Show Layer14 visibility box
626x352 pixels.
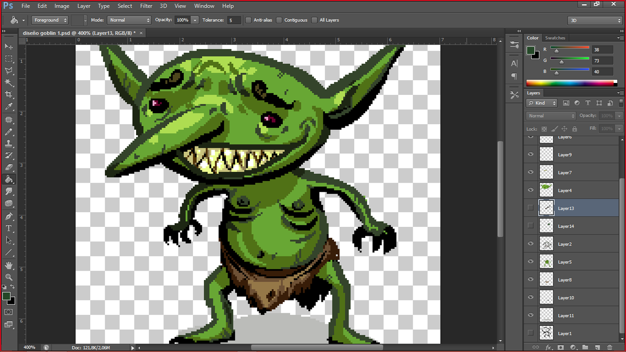(531, 226)
